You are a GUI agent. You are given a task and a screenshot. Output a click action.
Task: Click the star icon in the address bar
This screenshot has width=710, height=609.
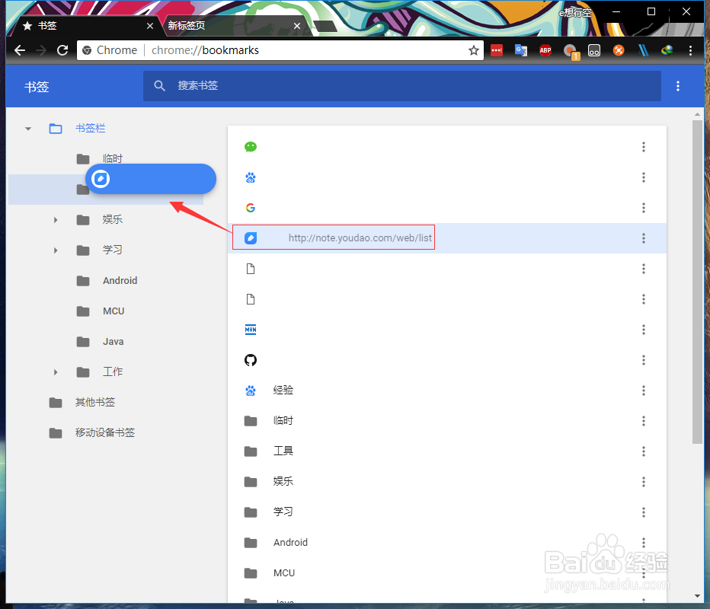click(x=474, y=50)
